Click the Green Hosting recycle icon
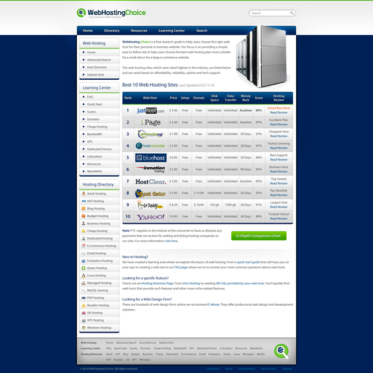The width and height of the screenshot is (373, 373). pyautogui.click(x=84, y=268)
